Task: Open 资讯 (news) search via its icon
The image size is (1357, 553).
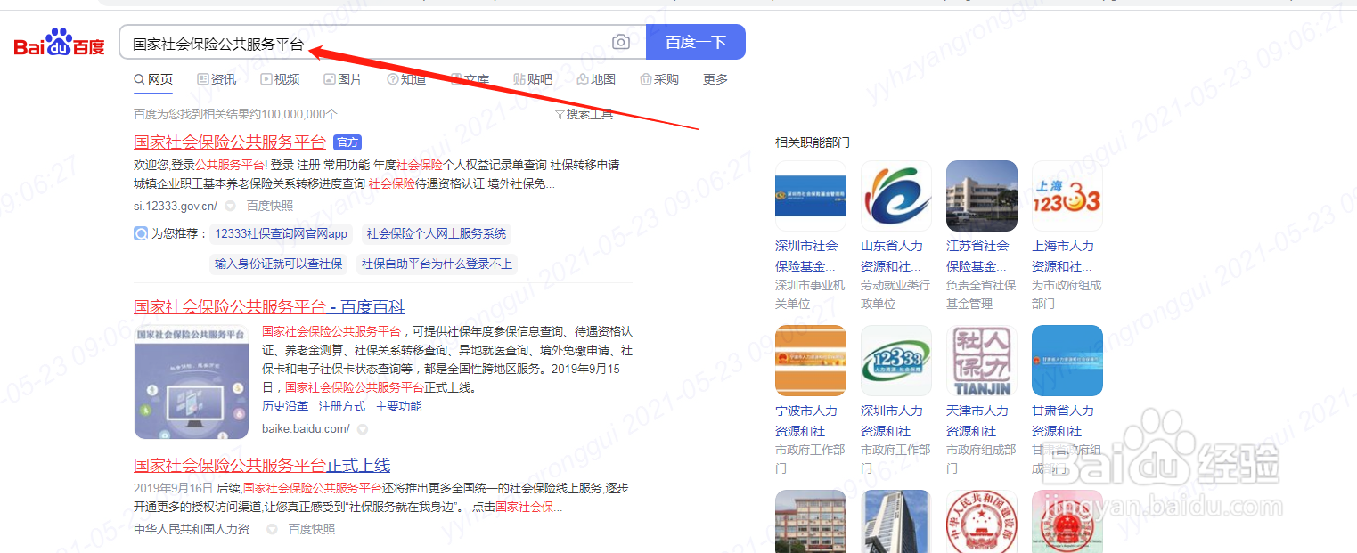Action: coord(204,78)
